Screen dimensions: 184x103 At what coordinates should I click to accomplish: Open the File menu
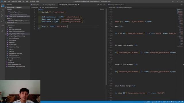pyautogui.click(x=5, y=1)
